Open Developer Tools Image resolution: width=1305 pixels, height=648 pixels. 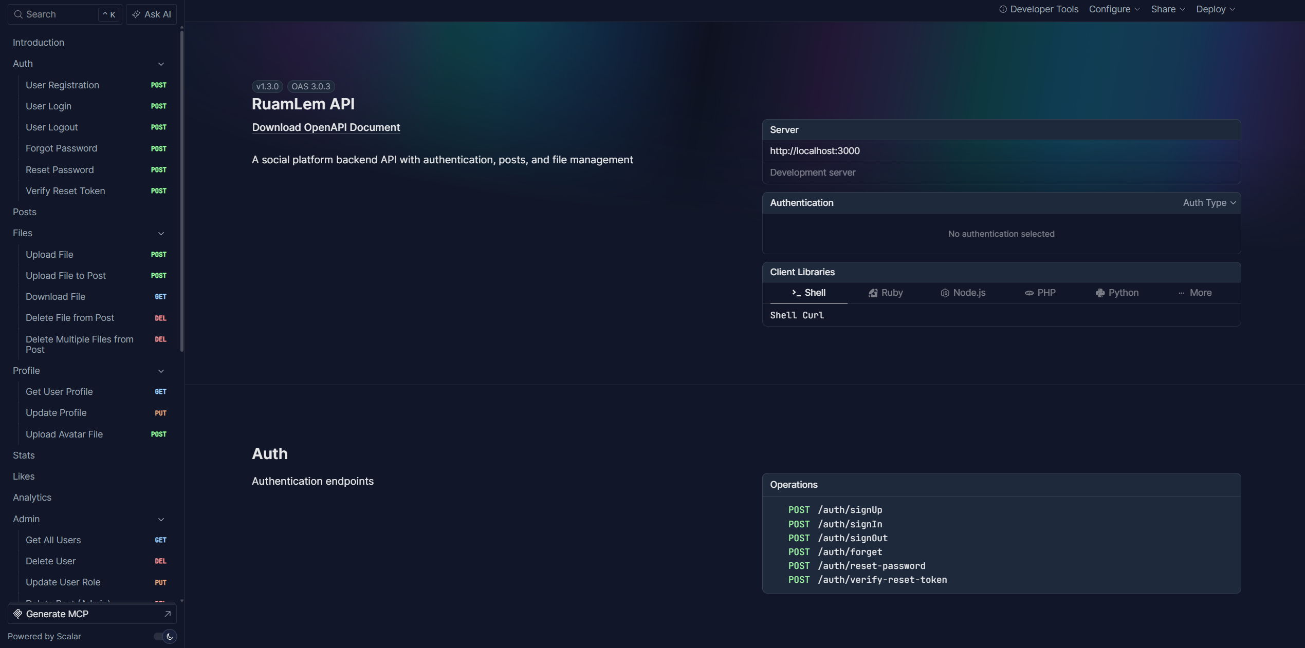1038,9
